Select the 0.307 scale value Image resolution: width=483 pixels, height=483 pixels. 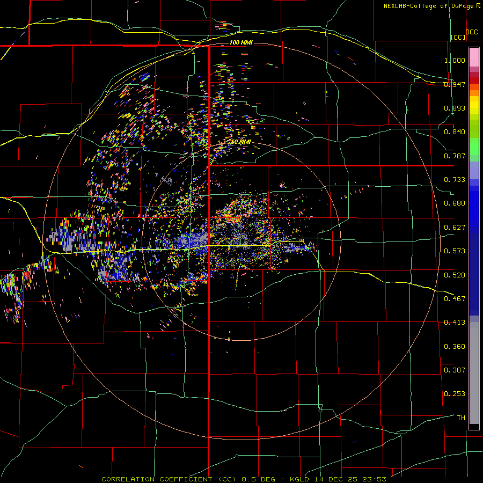pos(455,370)
